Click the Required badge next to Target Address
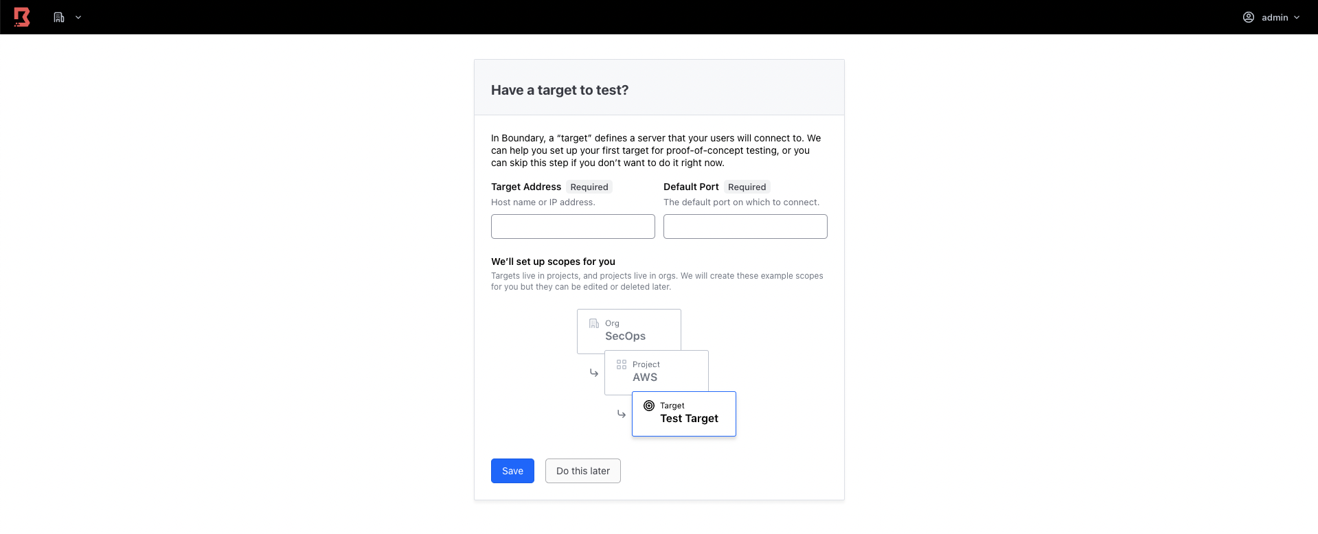The image size is (1318, 534). pyautogui.click(x=589, y=187)
